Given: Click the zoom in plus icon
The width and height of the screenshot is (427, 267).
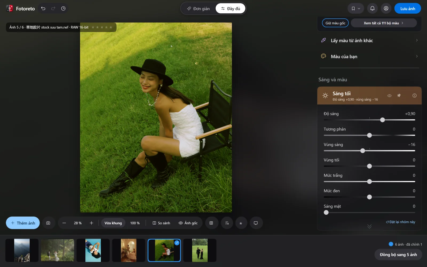Looking at the screenshot, I should click(92, 223).
